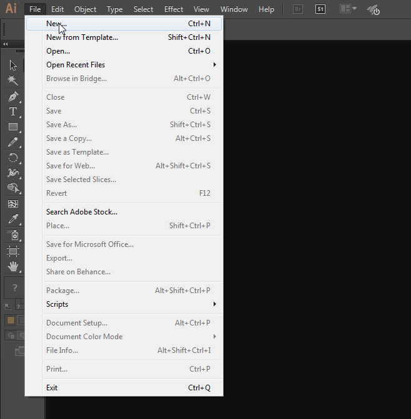Click Save for Microsoft Office...

click(124, 244)
